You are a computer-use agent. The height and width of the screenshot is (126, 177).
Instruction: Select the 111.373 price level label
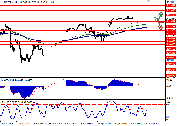171,30
